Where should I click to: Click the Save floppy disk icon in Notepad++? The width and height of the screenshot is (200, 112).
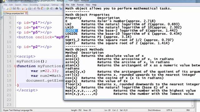coord(14,8)
